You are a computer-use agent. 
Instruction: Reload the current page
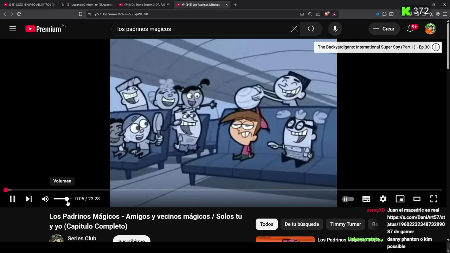[x=19, y=14]
